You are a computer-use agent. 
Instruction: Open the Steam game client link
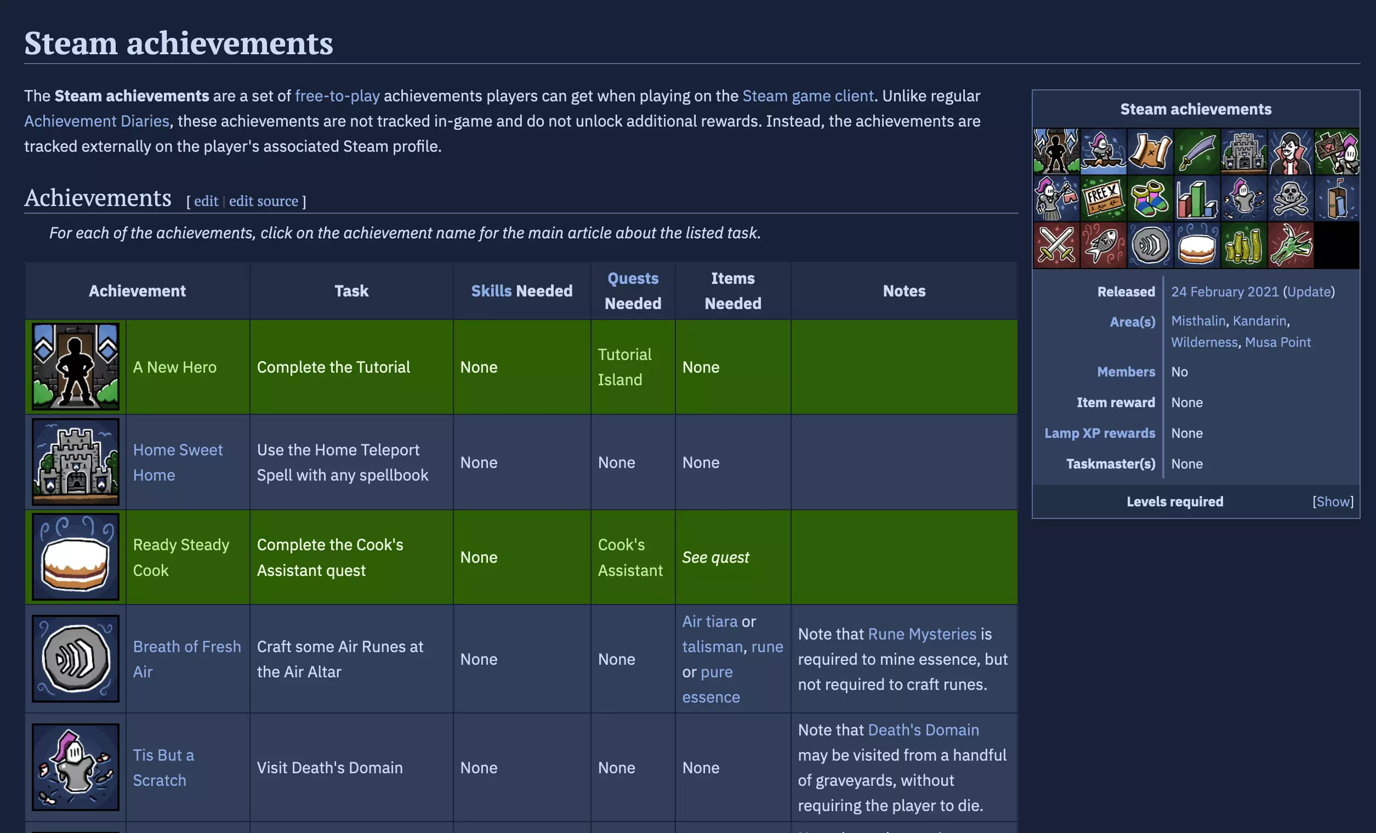coord(808,96)
